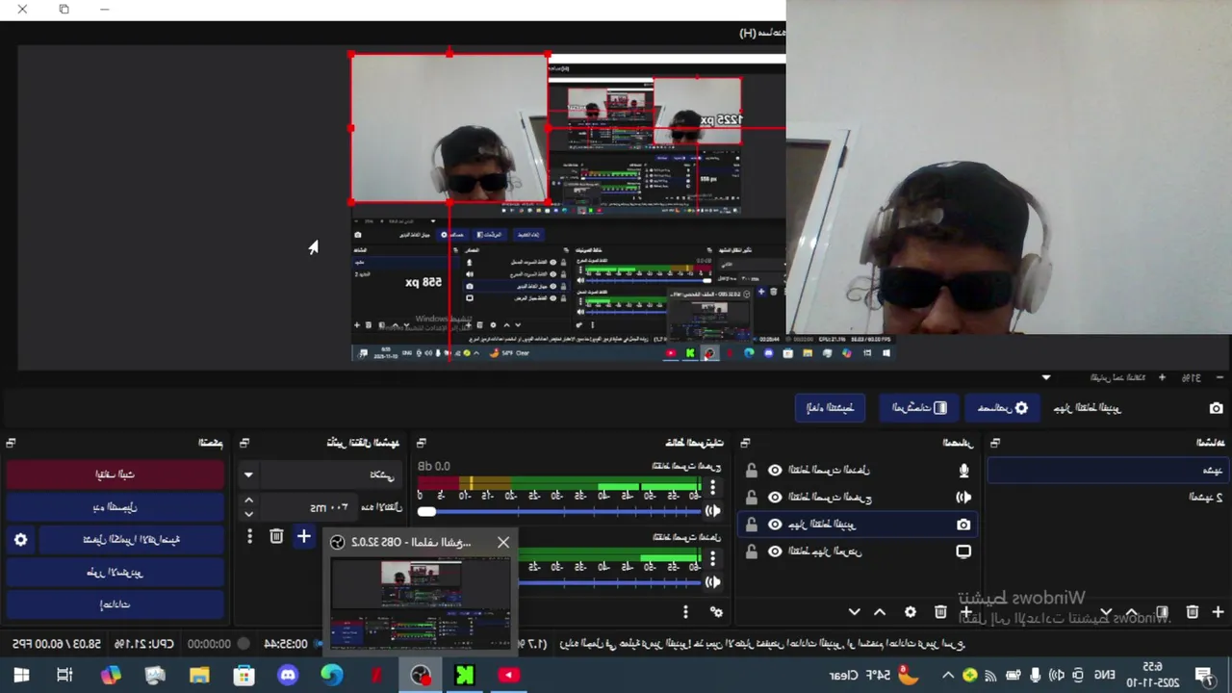The height and width of the screenshot is (693, 1232).
Task: Click the OBS Studio taskbar icon
Action: (421, 675)
